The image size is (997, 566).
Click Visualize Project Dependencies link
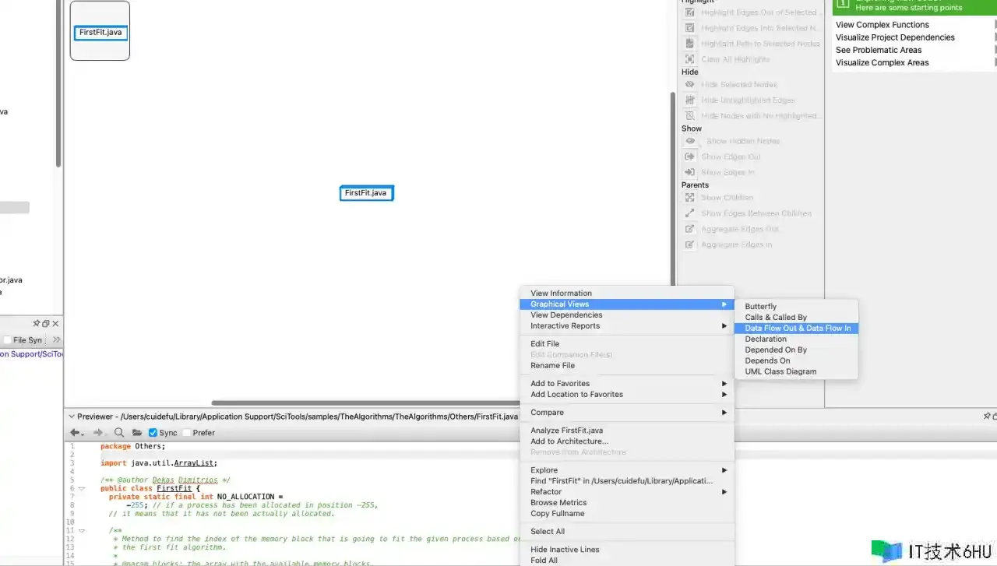click(x=895, y=37)
